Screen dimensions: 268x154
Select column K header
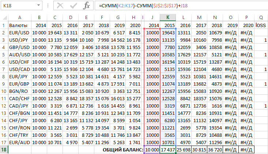tap(167, 18)
